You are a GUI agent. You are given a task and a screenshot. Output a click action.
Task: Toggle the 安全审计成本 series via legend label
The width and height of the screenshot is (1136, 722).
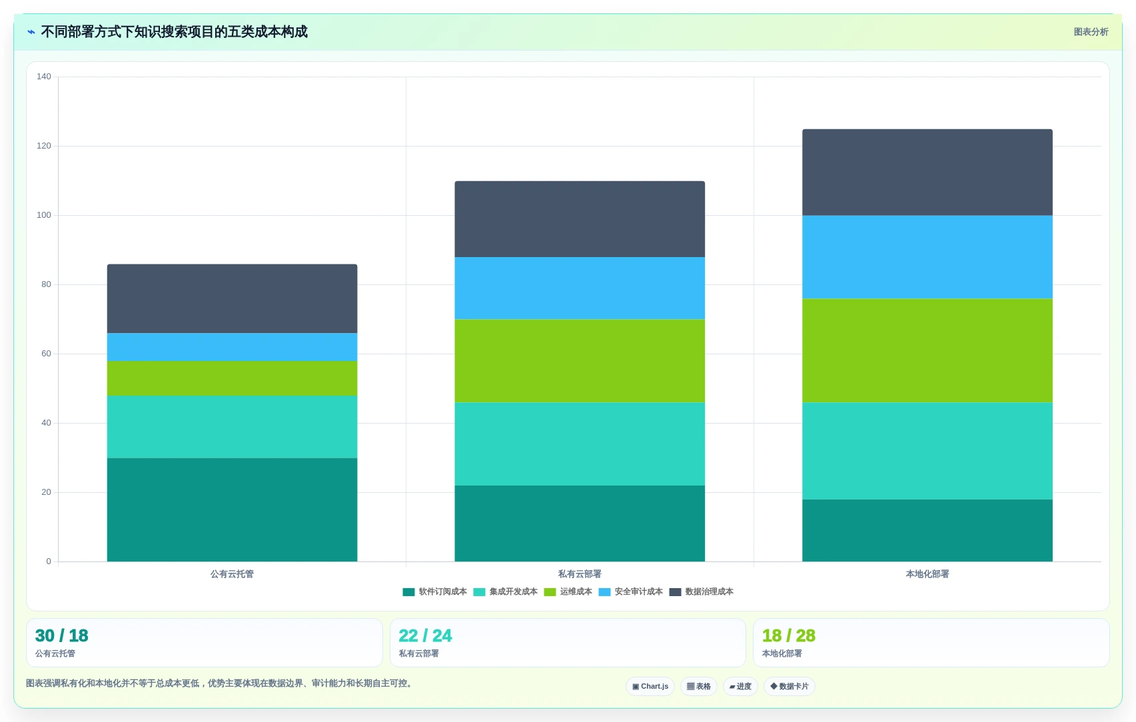638,592
